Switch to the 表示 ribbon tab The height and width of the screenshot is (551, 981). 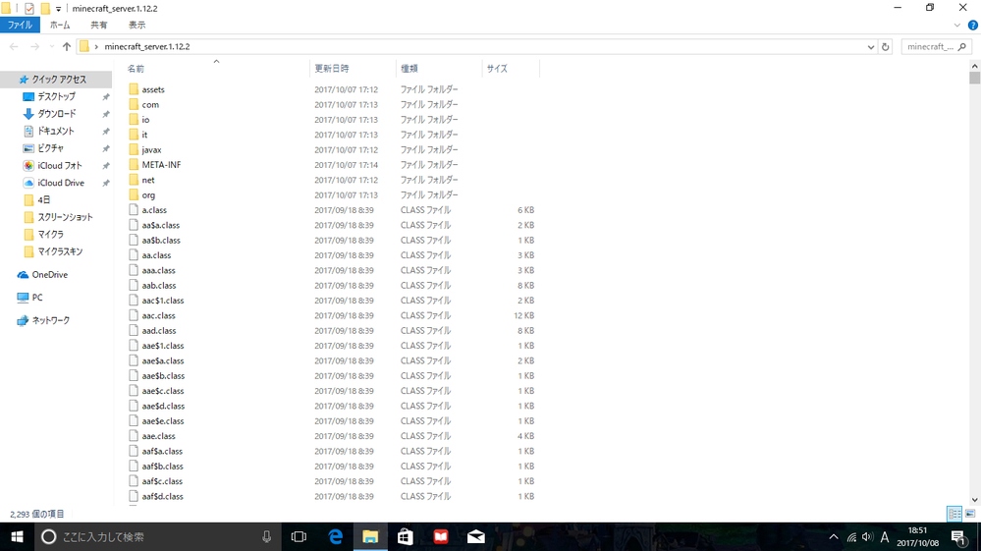(136, 25)
